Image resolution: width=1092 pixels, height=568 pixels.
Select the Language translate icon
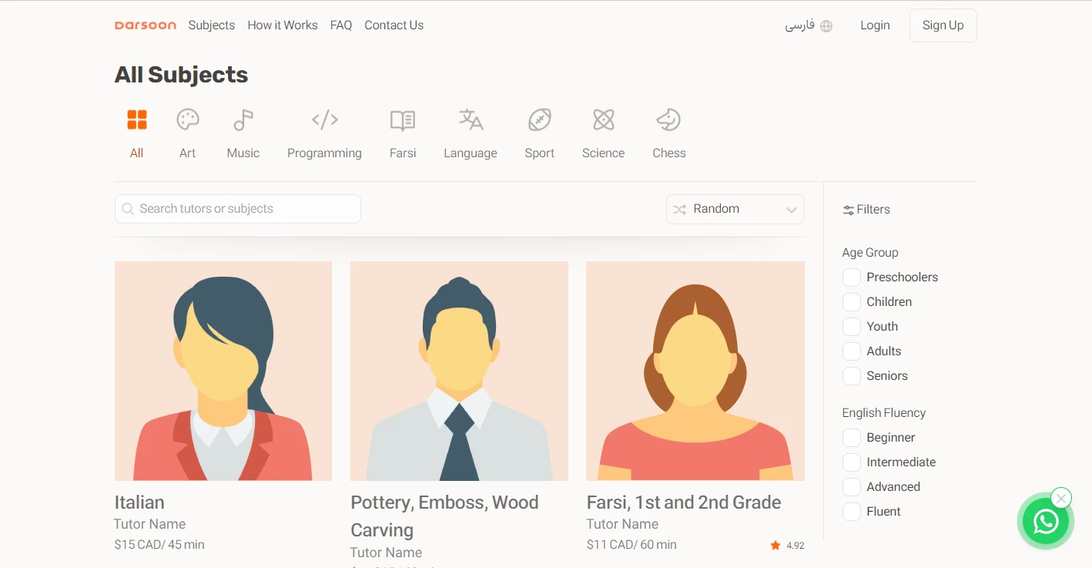click(x=471, y=119)
